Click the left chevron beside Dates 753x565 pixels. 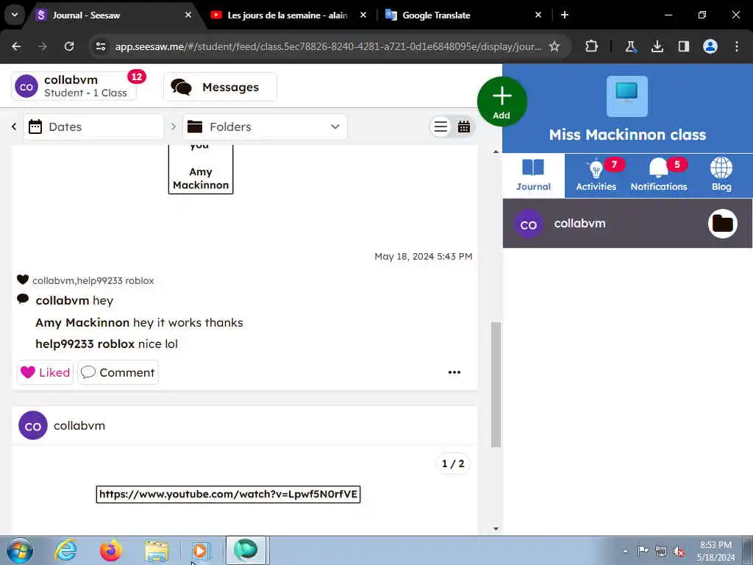[x=14, y=127]
